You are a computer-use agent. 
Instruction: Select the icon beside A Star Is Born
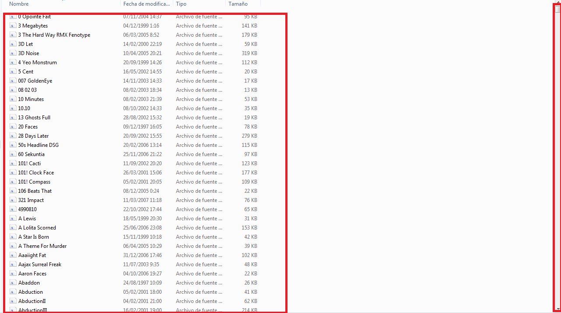click(x=13, y=237)
